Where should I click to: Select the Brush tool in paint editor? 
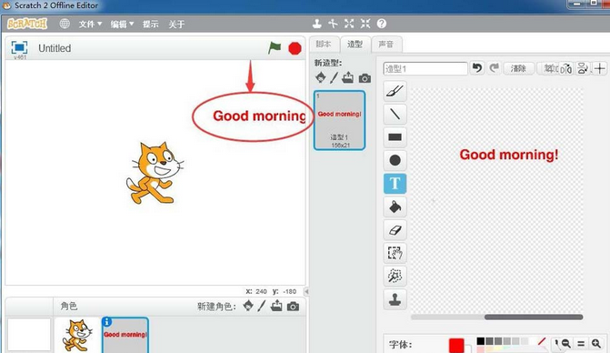[x=395, y=91]
